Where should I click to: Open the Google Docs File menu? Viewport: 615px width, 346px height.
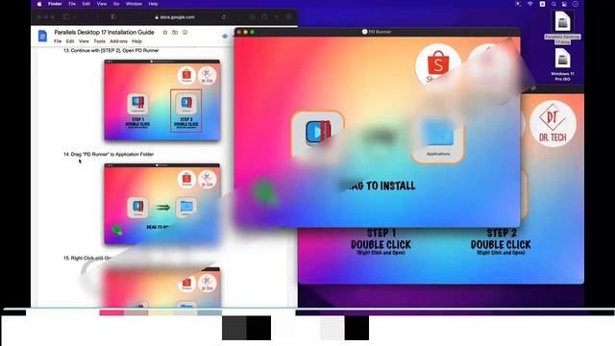click(58, 41)
